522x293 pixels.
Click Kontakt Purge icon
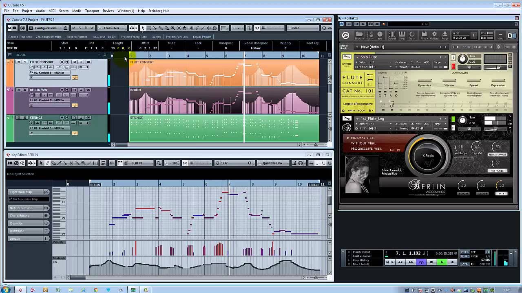pos(445,35)
